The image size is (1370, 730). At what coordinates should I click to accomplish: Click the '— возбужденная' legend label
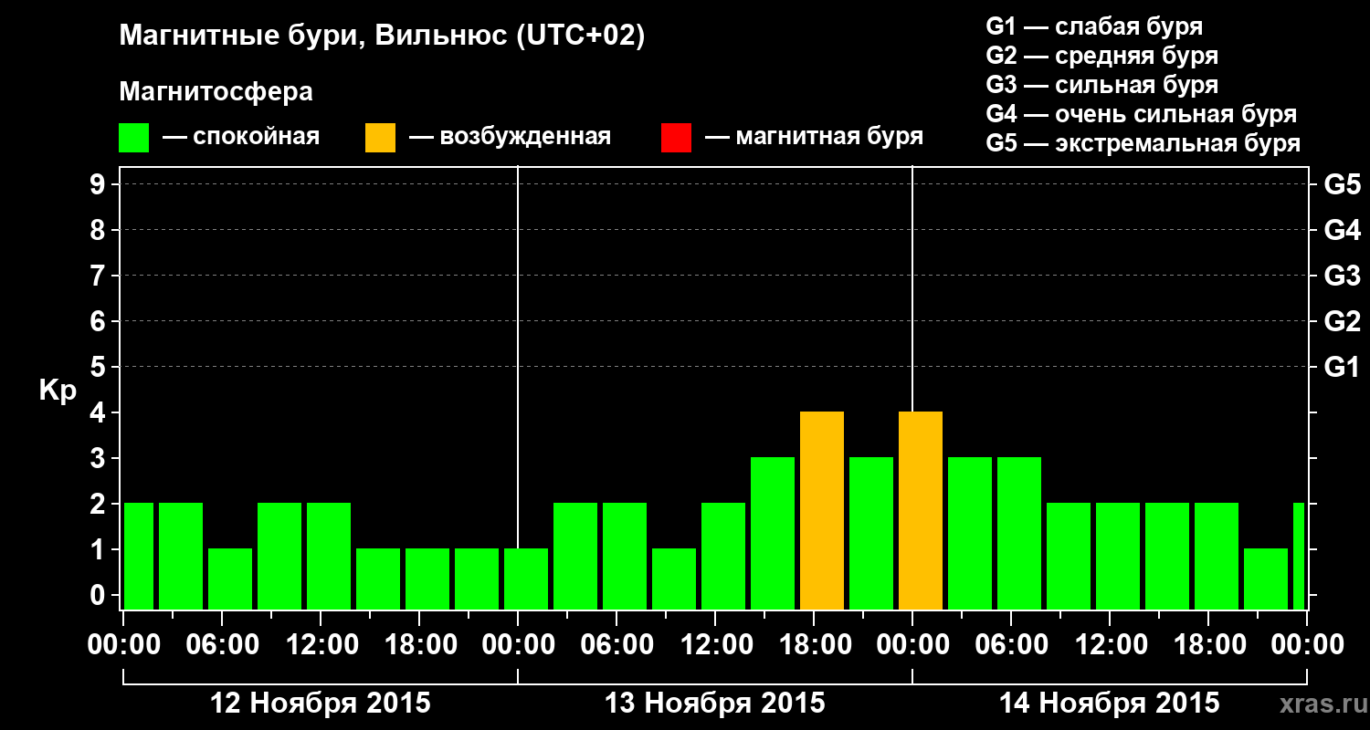click(511, 137)
